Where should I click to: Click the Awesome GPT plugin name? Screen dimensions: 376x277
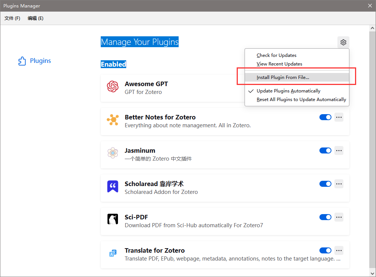point(146,84)
